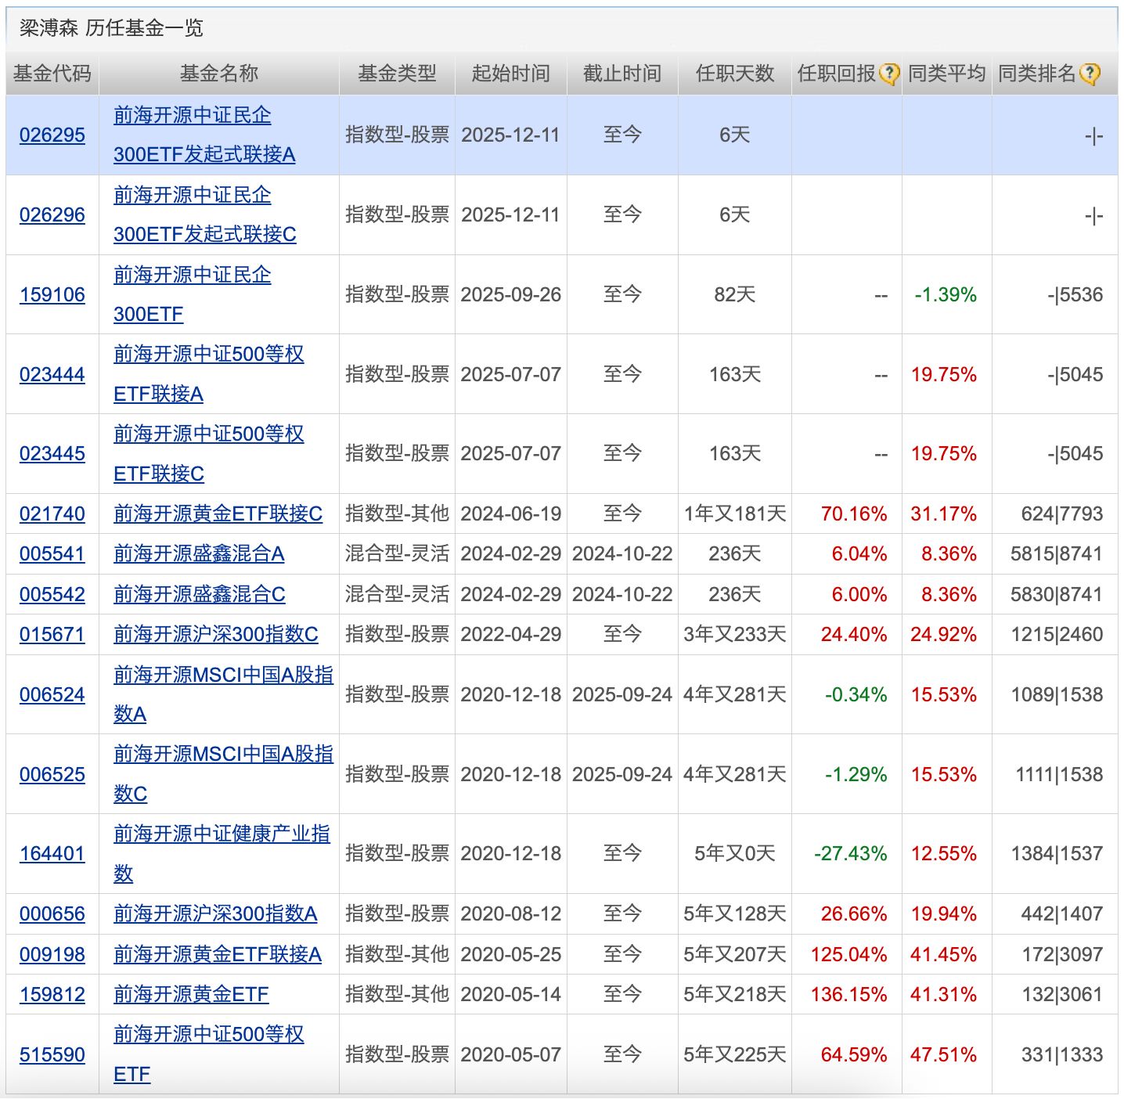Click the 任职天数 column header
The height and width of the screenshot is (1099, 1124).
click(734, 74)
